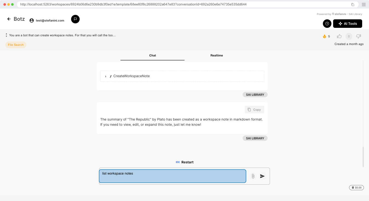Click the flag icon button in header
369x201 pixels.
pos(75,19)
